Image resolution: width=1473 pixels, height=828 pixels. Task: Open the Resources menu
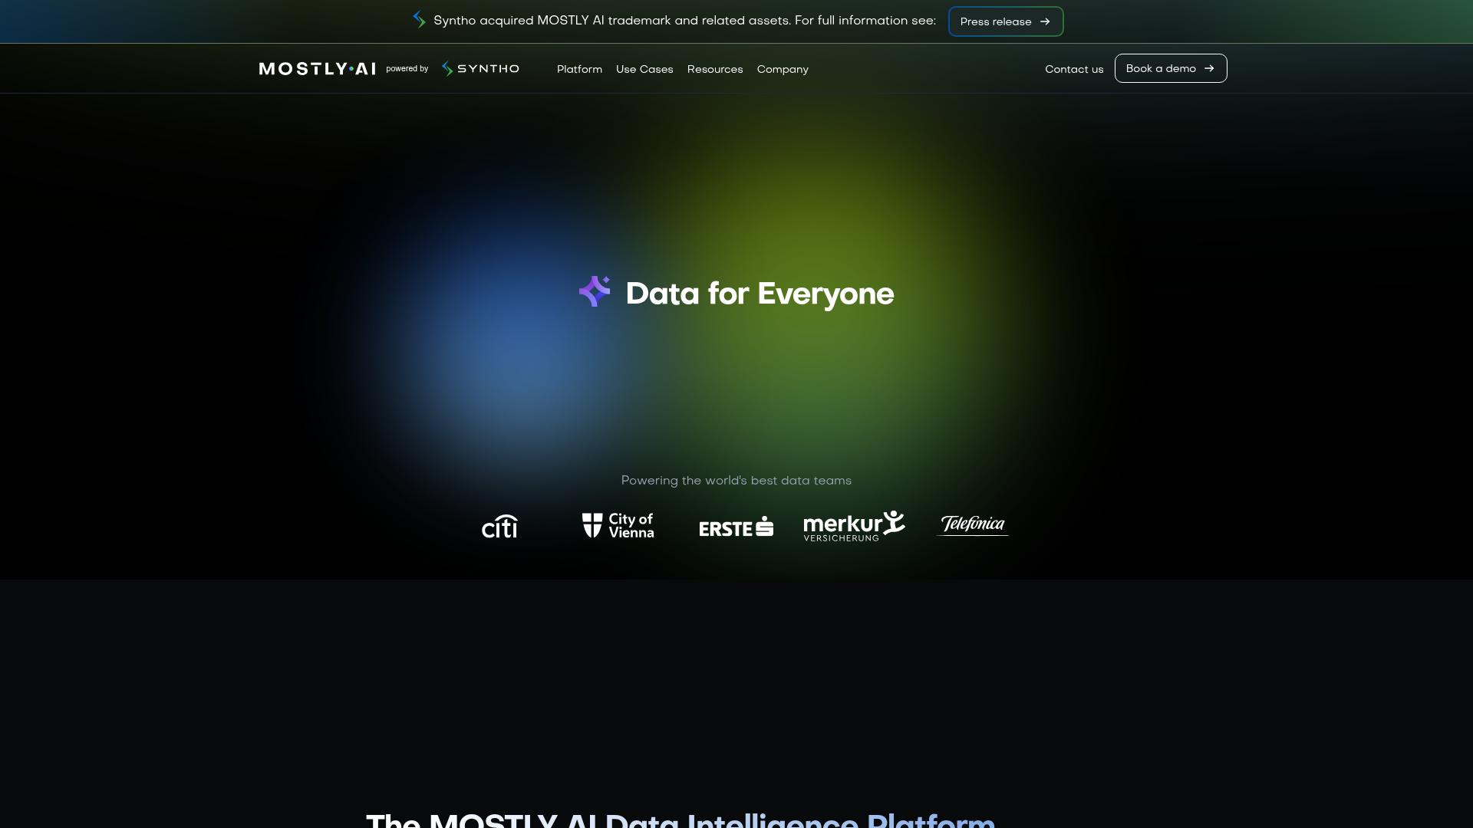pos(715,69)
